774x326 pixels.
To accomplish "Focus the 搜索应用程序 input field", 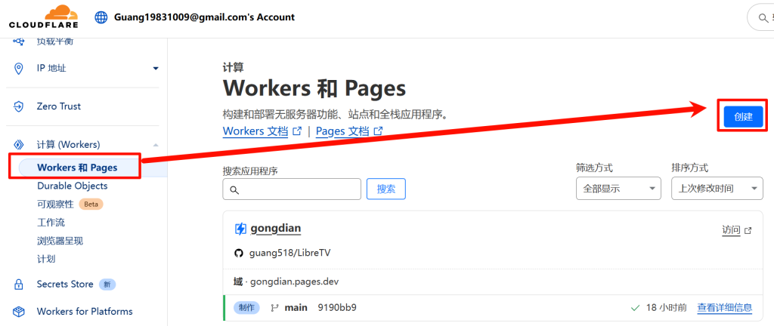I will (292, 189).
